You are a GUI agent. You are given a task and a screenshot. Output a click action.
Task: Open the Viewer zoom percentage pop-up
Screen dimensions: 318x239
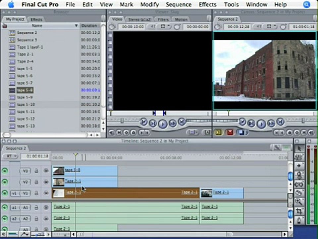coord(152,27)
